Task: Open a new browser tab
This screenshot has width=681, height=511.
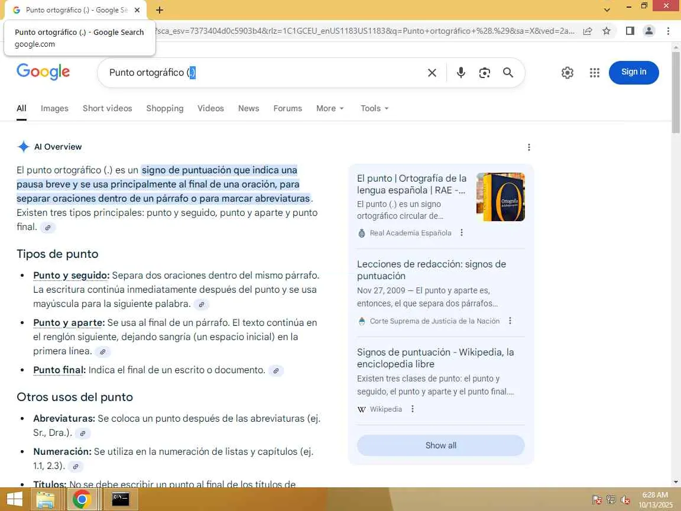Action: [x=160, y=9]
